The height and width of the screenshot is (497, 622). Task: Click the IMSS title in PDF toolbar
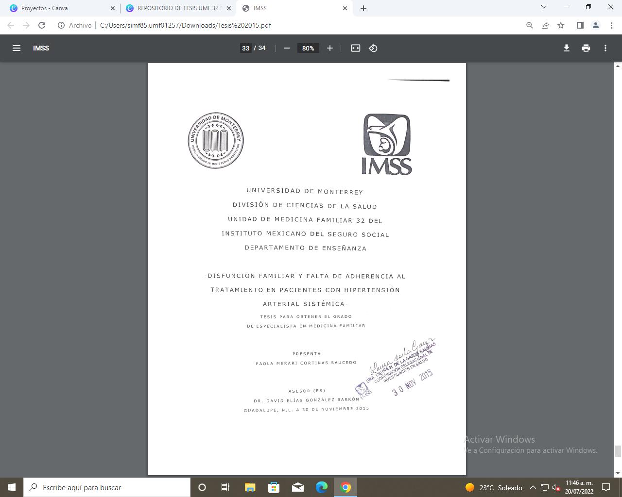(x=41, y=48)
